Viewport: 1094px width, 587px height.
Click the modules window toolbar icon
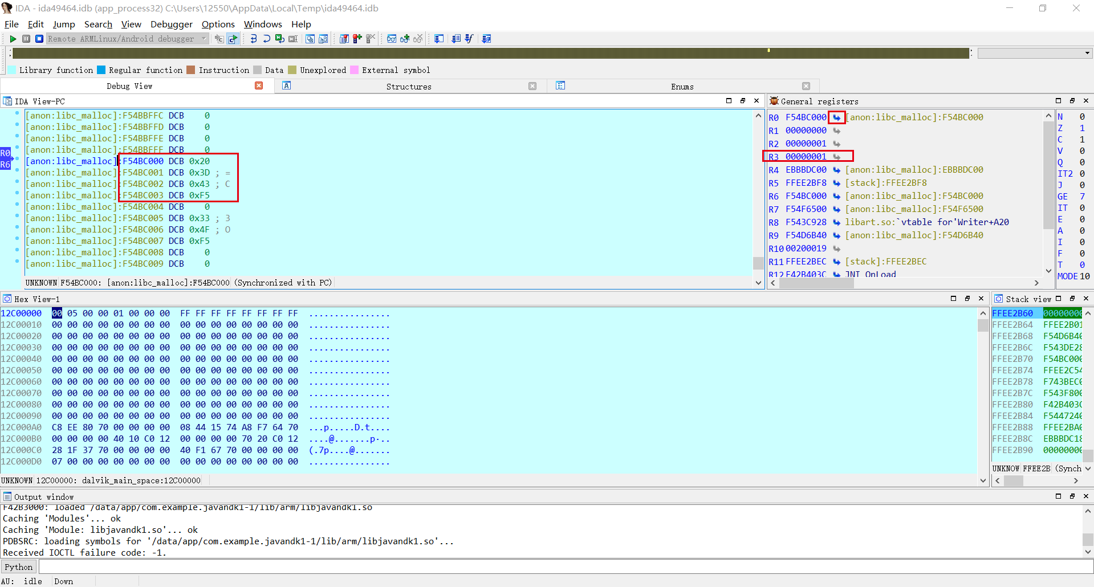tap(323, 39)
